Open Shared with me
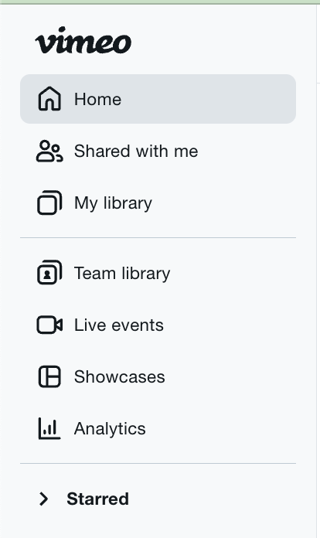 click(x=158, y=151)
